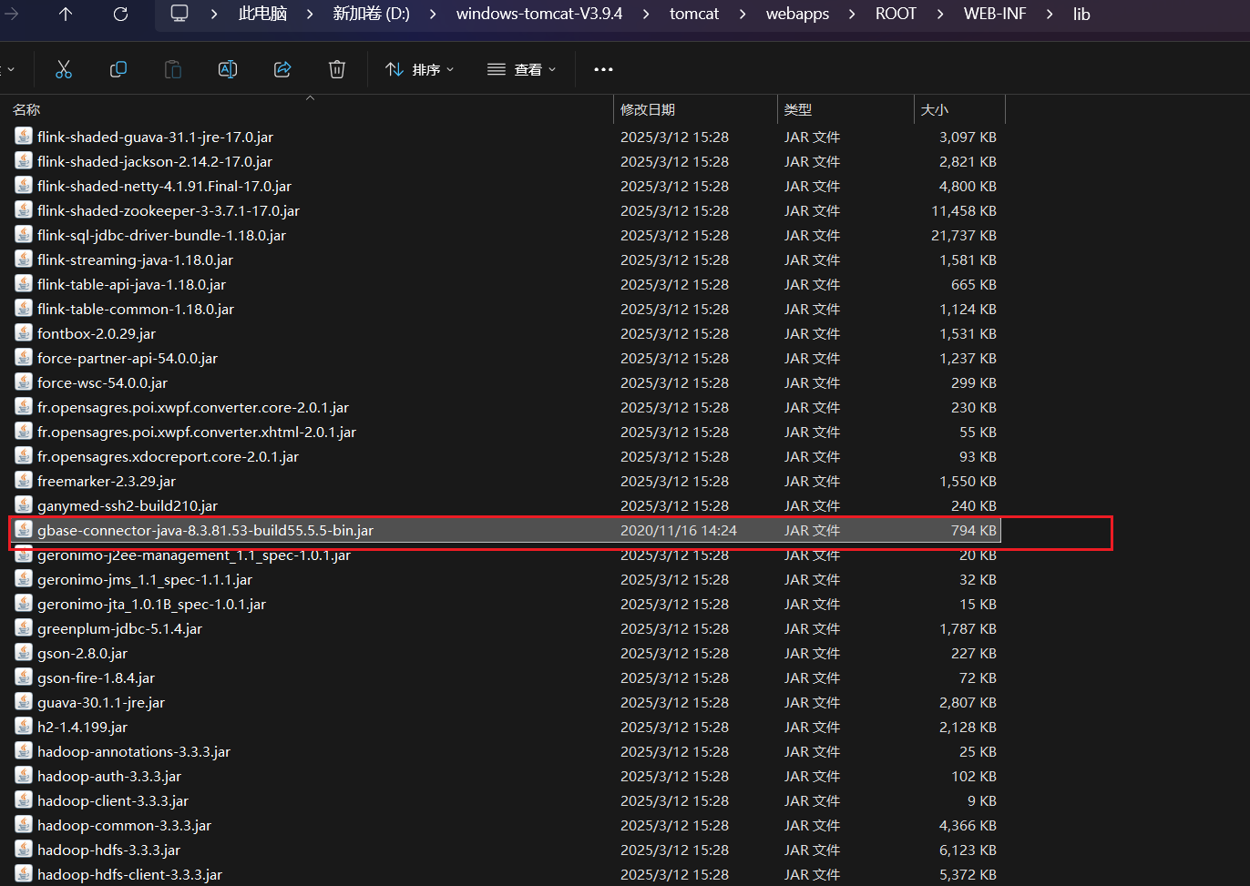Click the jar icon of guava-30.1.1-jre.jar
The height and width of the screenshot is (886, 1250).
pos(24,702)
